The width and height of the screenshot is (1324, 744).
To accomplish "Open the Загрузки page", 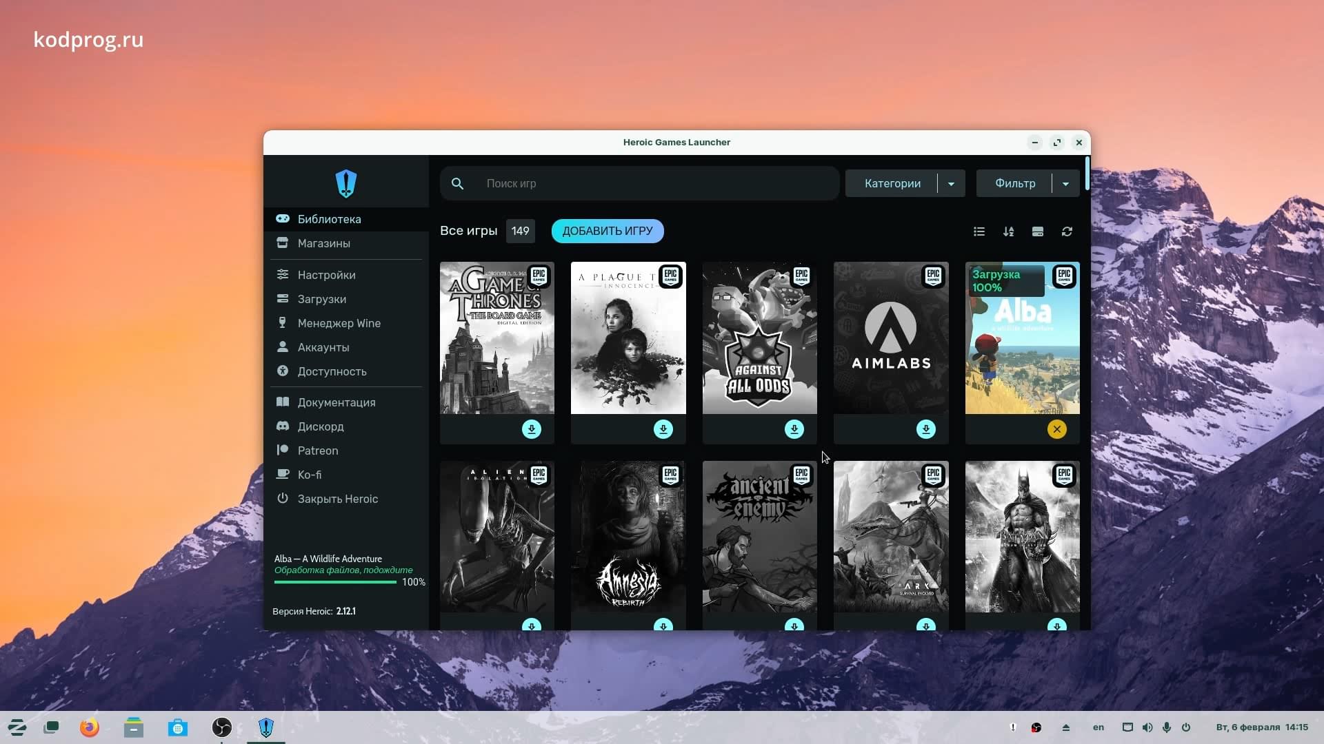I will pos(346,299).
